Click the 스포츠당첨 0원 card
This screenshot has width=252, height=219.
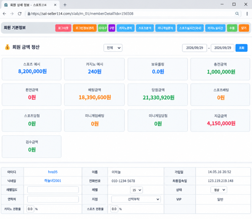point(31,121)
